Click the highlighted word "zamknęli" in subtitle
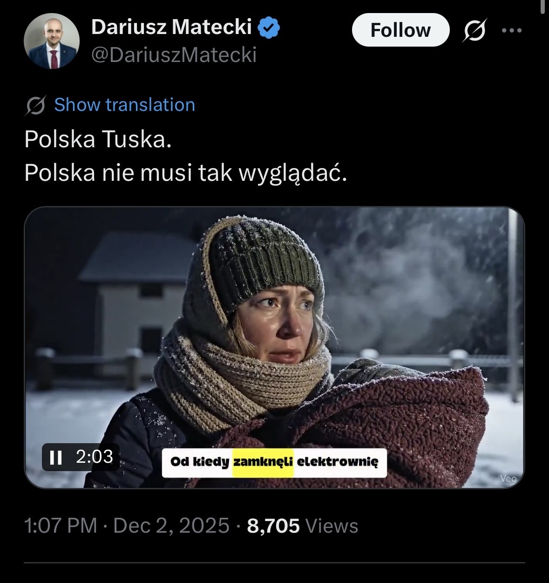Viewport: 549px width, 583px height. click(x=263, y=462)
